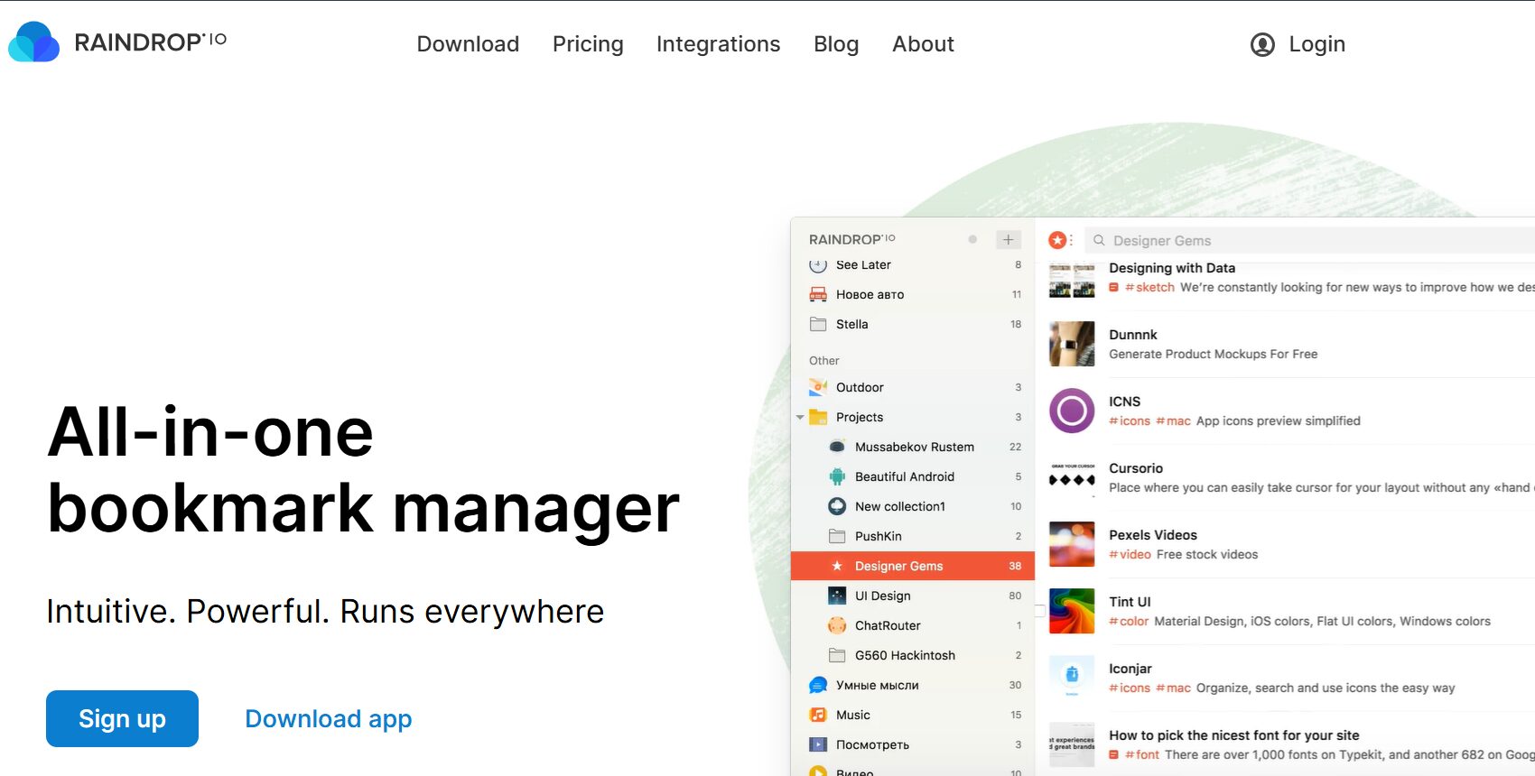Collapse the Projects tree arrow
Screen dimensions: 1535x776
pos(800,417)
